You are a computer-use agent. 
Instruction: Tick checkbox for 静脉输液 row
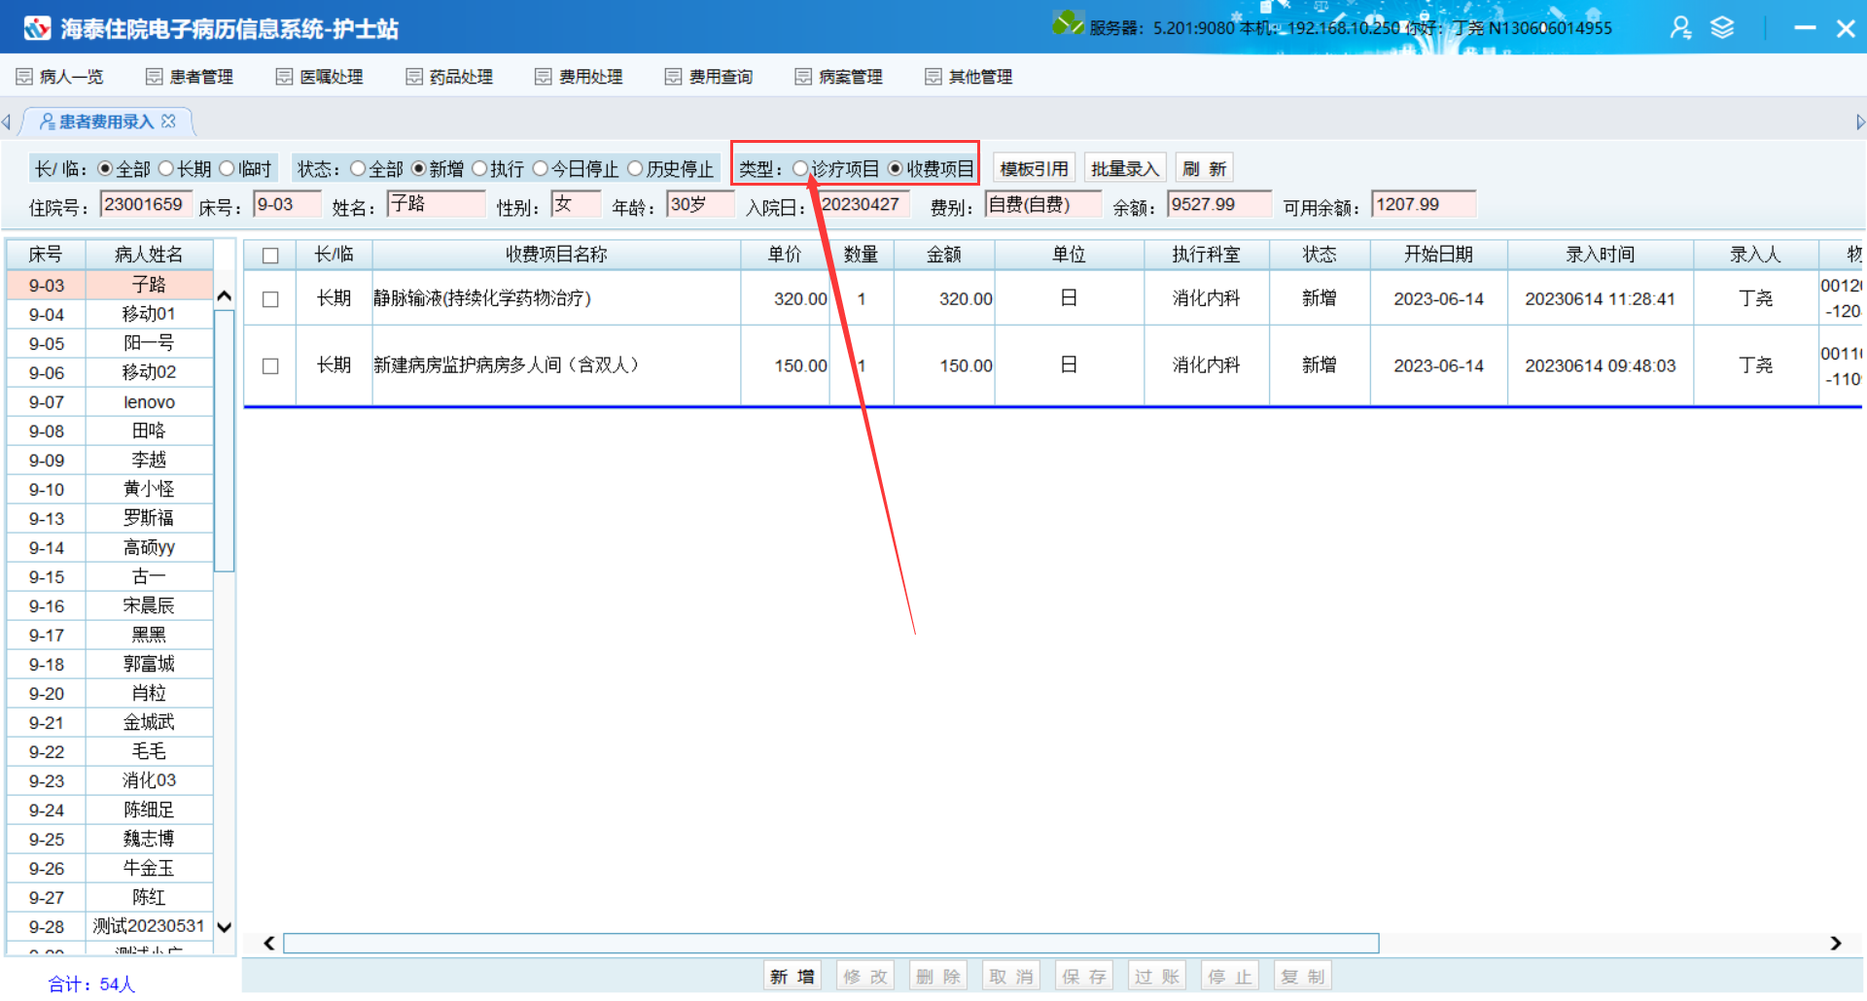click(x=271, y=299)
